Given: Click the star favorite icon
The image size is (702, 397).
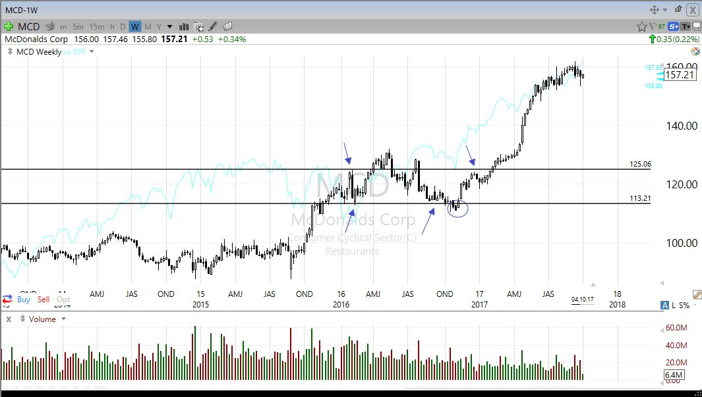Looking at the screenshot, I should (x=641, y=26).
